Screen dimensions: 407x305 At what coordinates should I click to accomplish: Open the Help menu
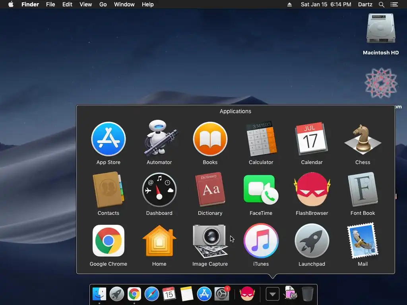point(148,4)
